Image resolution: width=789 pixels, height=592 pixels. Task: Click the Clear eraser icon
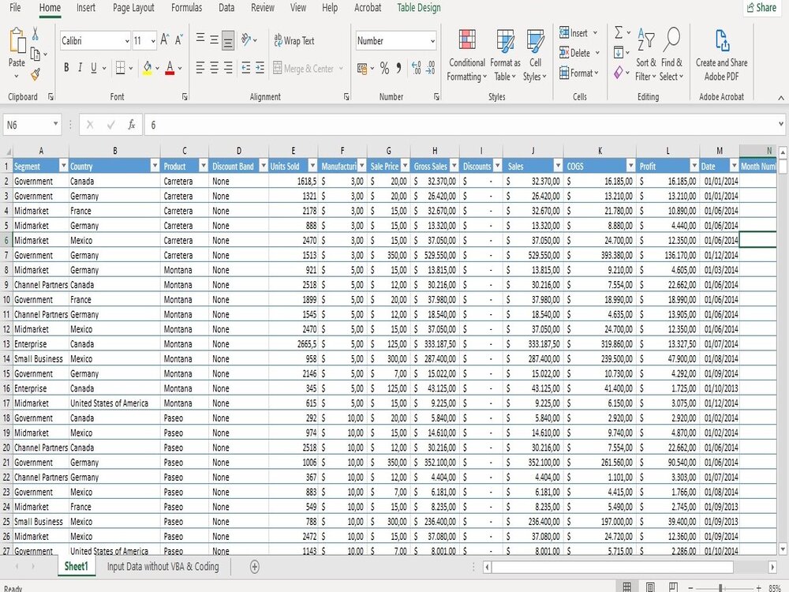(619, 73)
